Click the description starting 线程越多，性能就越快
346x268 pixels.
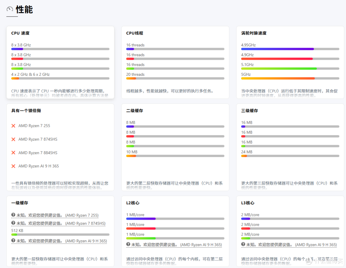[170, 91]
